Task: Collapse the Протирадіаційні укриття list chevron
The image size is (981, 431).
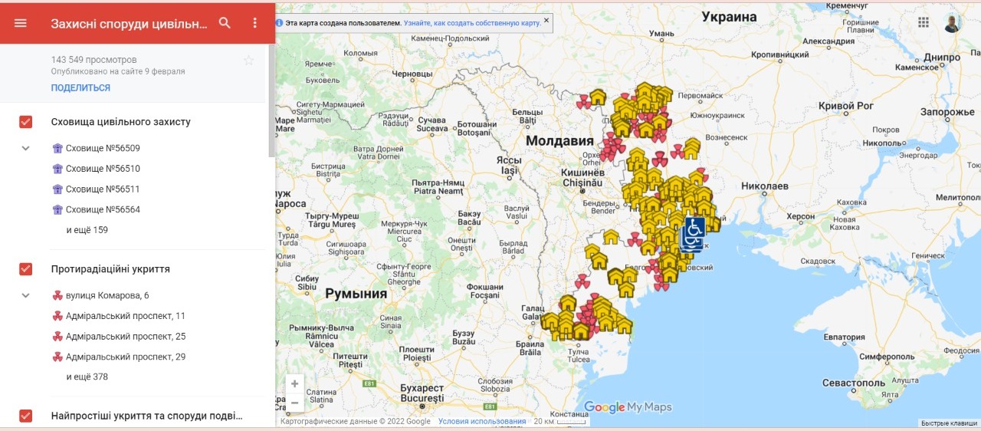Action: point(25,295)
